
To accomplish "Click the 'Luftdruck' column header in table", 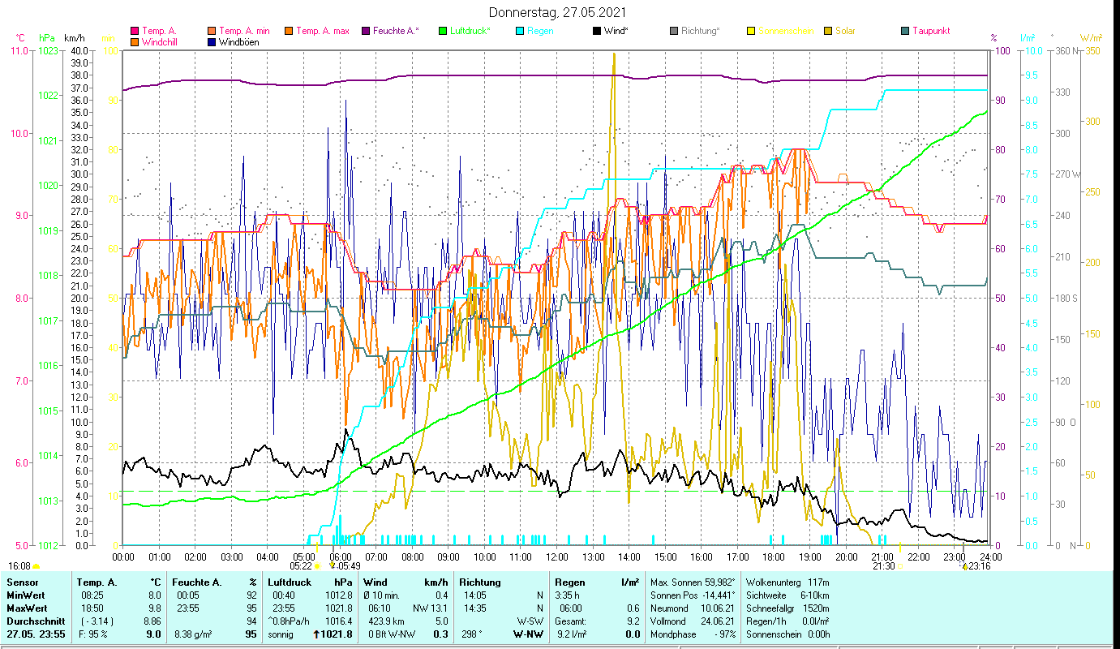I will tap(290, 582).
